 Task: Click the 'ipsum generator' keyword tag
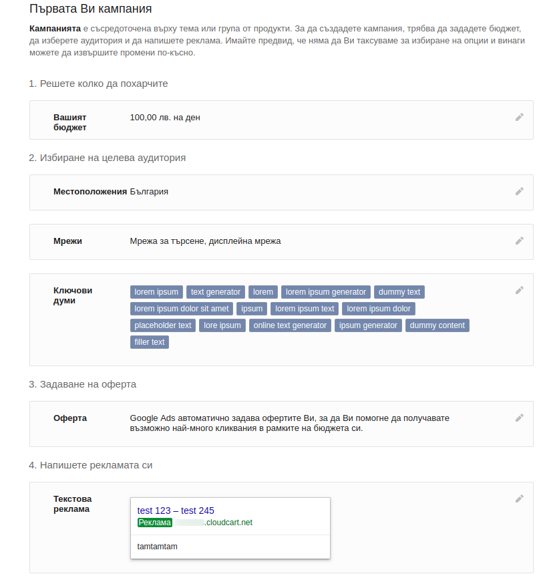368,325
